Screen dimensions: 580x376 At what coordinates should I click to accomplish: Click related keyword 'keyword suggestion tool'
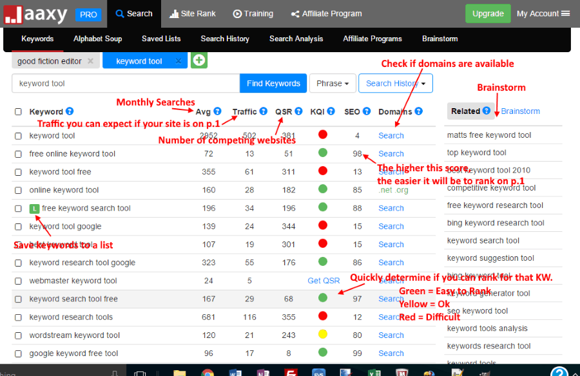tap(490, 258)
